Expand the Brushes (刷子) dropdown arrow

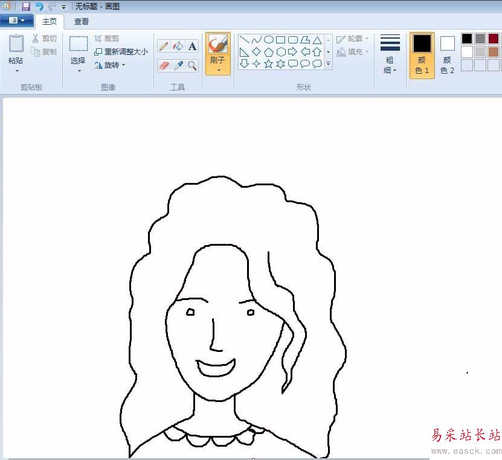(219, 70)
